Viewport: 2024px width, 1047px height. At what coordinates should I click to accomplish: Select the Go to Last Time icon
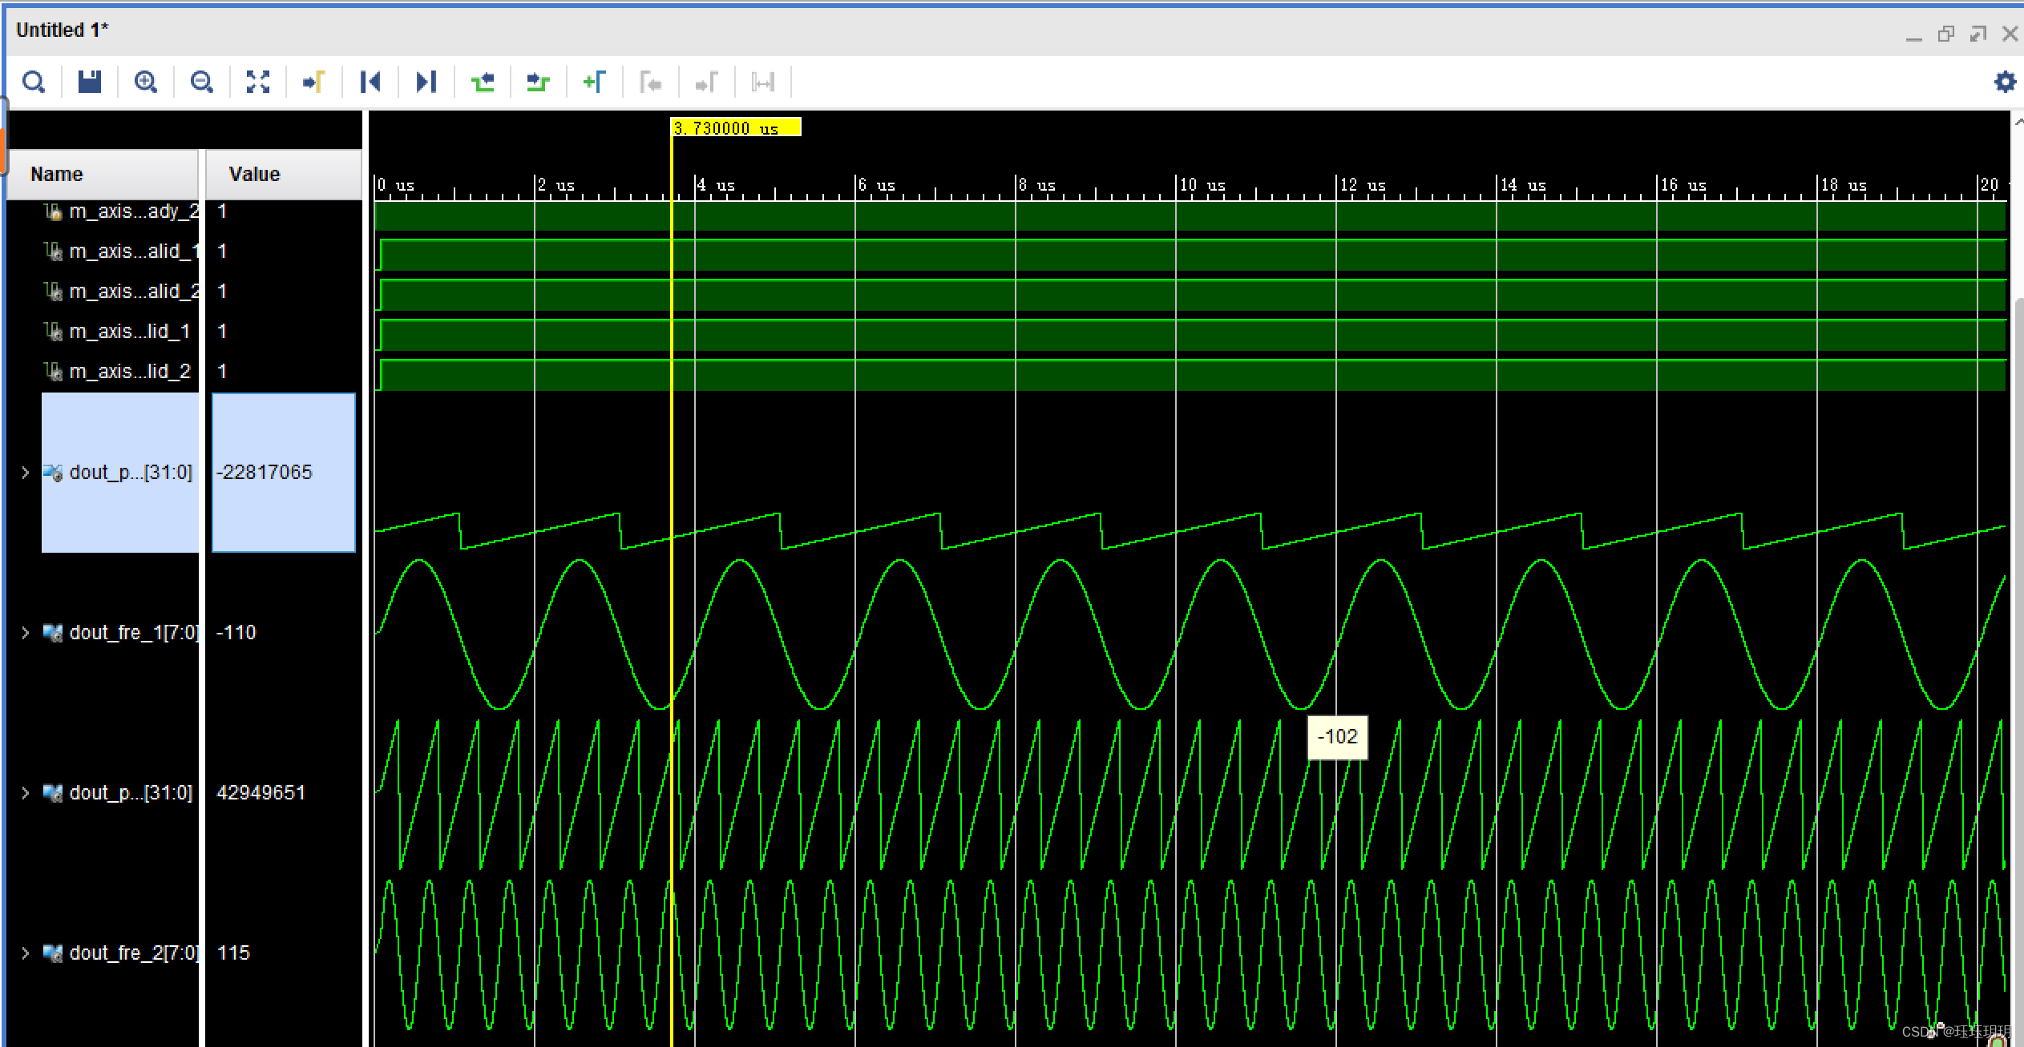(x=426, y=81)
